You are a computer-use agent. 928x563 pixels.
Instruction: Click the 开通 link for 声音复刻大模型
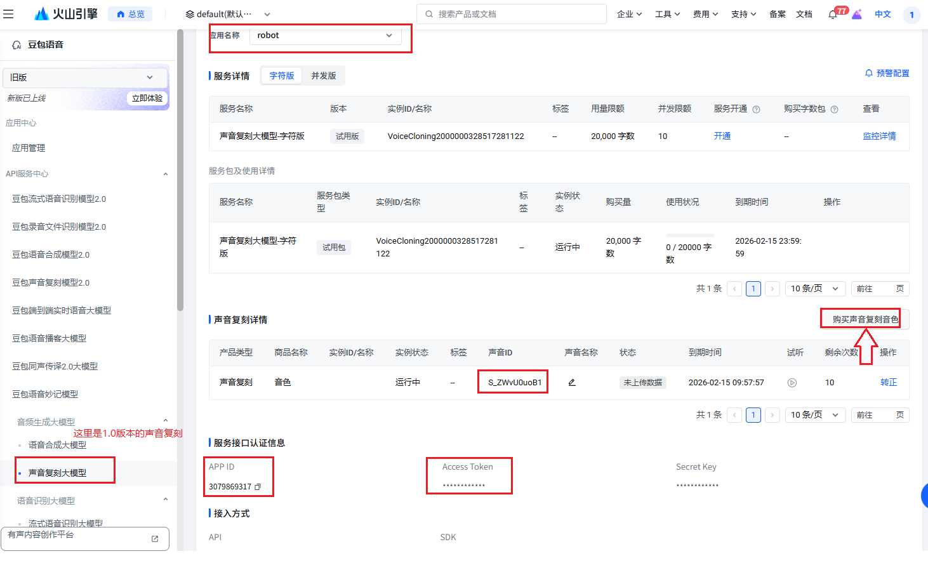pyautogui.click(x=722, y=136)
